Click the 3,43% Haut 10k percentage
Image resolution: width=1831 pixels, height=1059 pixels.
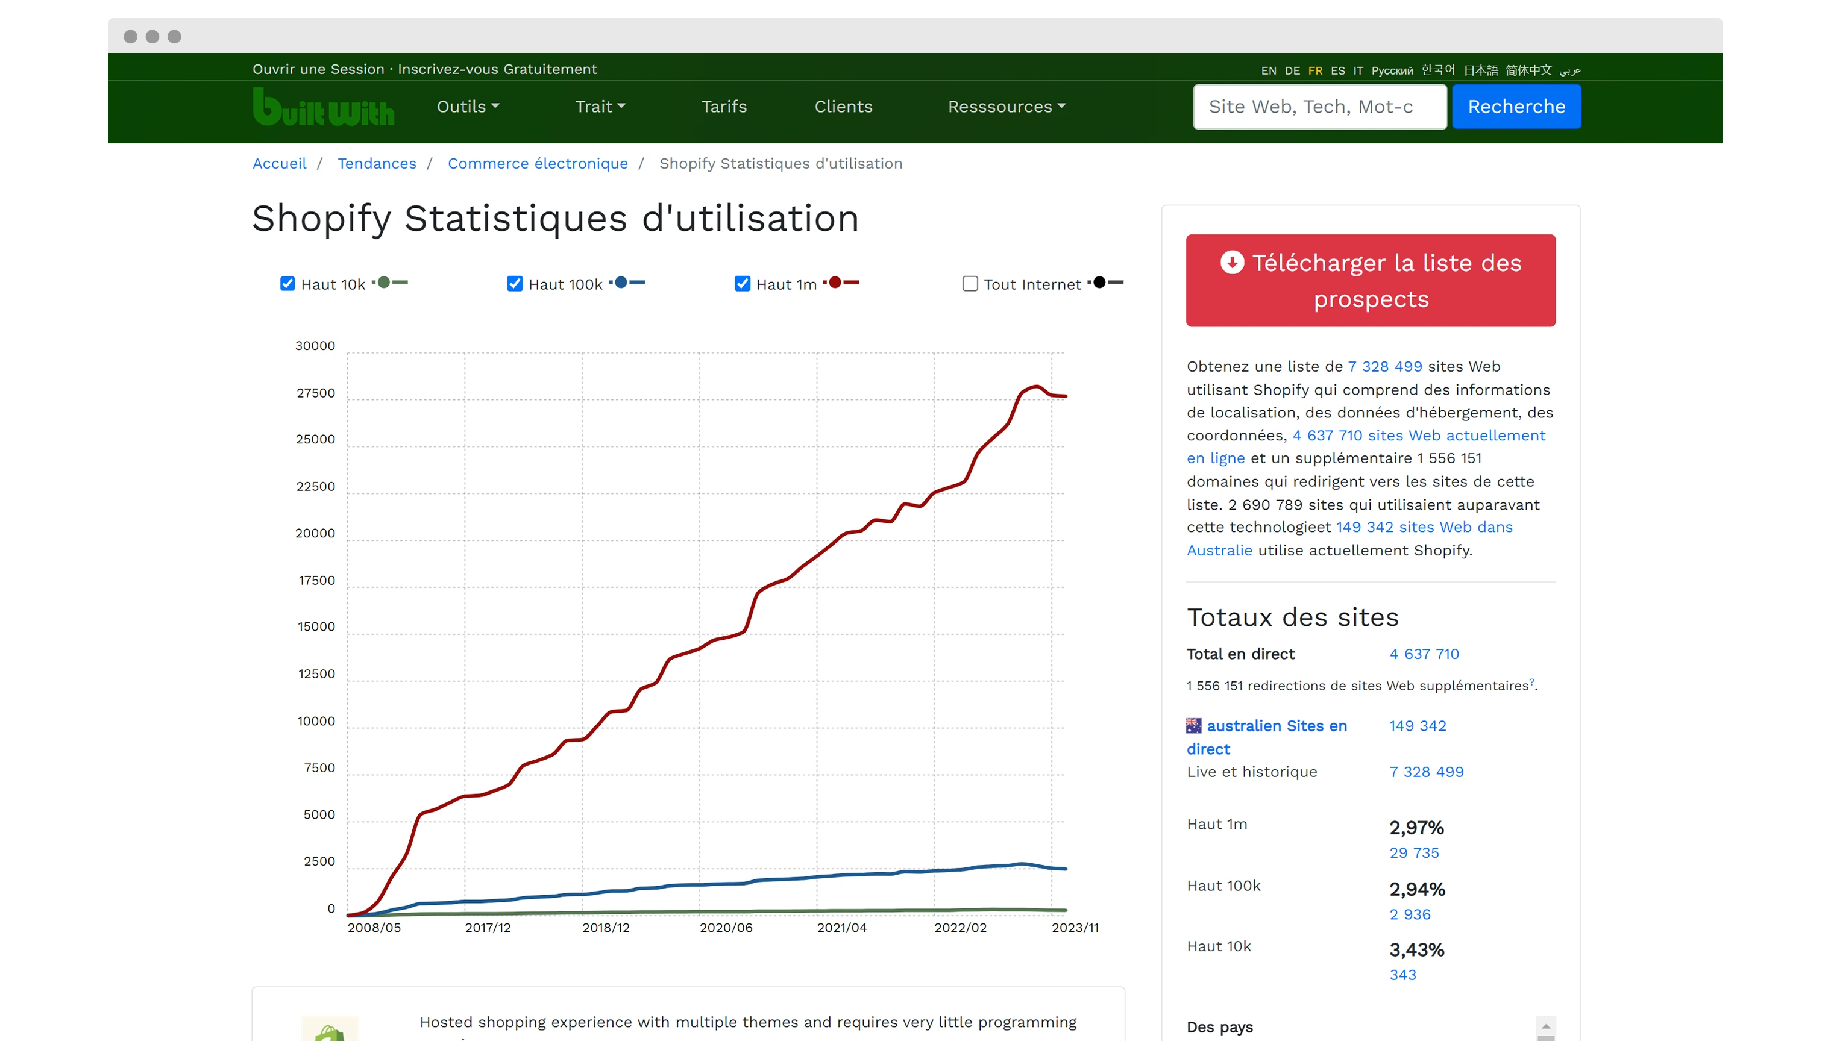pyautogui.click(x=1417, y=950)
